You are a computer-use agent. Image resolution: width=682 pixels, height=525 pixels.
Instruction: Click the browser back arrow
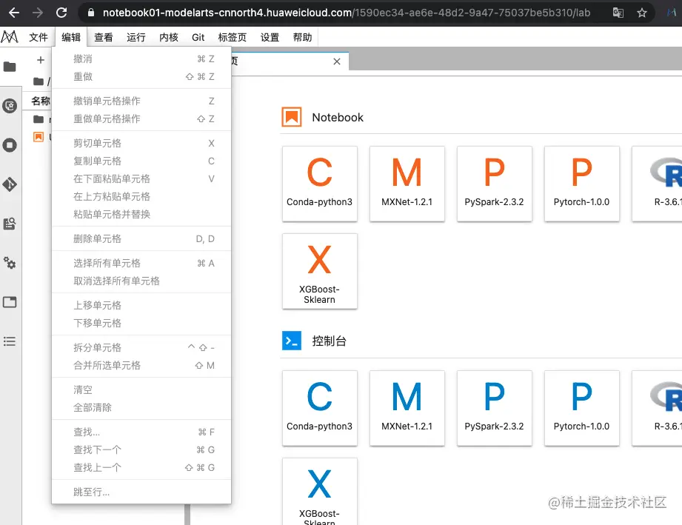coord(14,13)
